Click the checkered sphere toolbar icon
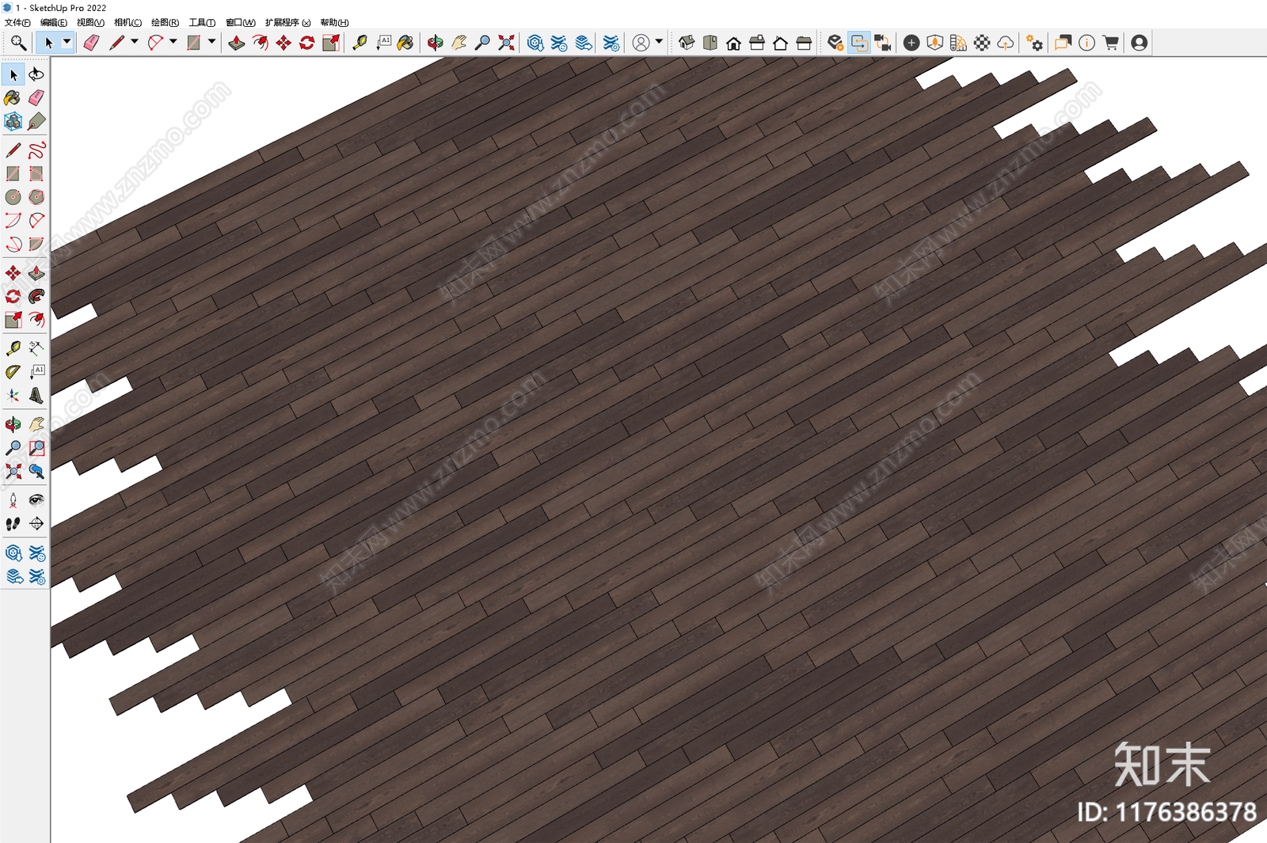Image resolution: width=1267 pixels, height=843 pixels. pos(982,43)
